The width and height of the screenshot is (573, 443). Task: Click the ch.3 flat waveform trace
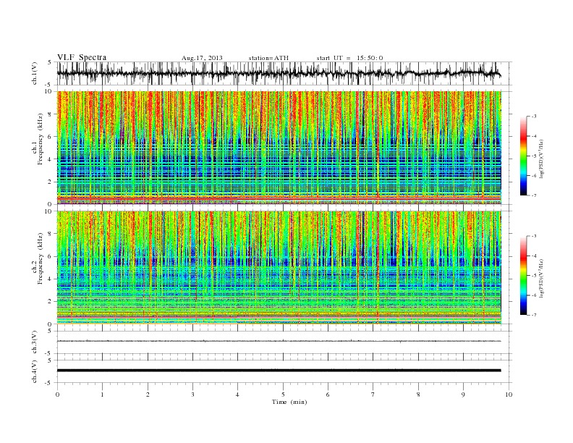pyautogui.click(x=279, y=341)
